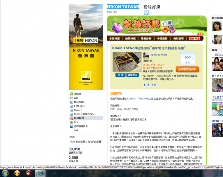Open the event title NIKON TAIWAN粉絲團送 link

pos(149,48)
